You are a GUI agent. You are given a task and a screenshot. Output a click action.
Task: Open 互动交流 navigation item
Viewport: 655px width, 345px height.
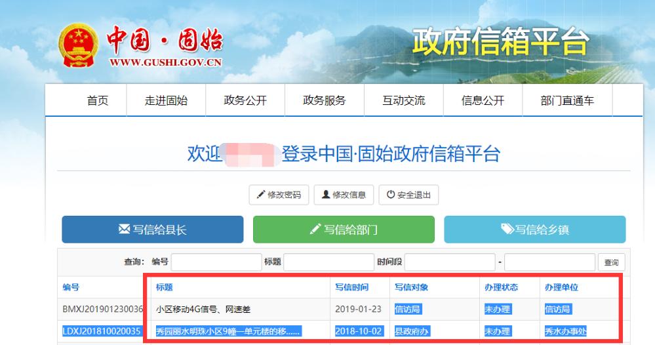pyautogui.click(x=403, y=100)
